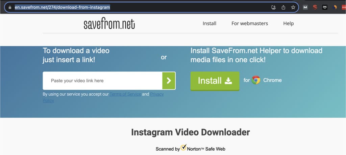Bookmark this page with the star icon
The image size is (346, 155).
[293, 7]
